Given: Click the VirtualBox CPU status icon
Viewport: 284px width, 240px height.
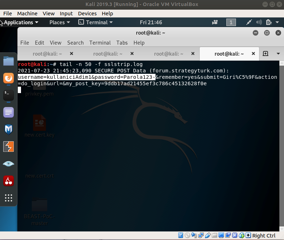Looking at the screenshot, I should tap(235, 235).
